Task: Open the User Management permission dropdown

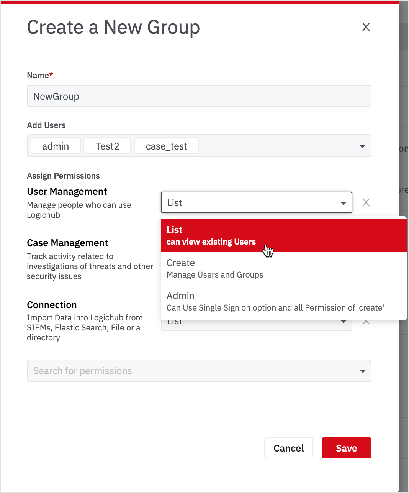Action: click(257, 202)
